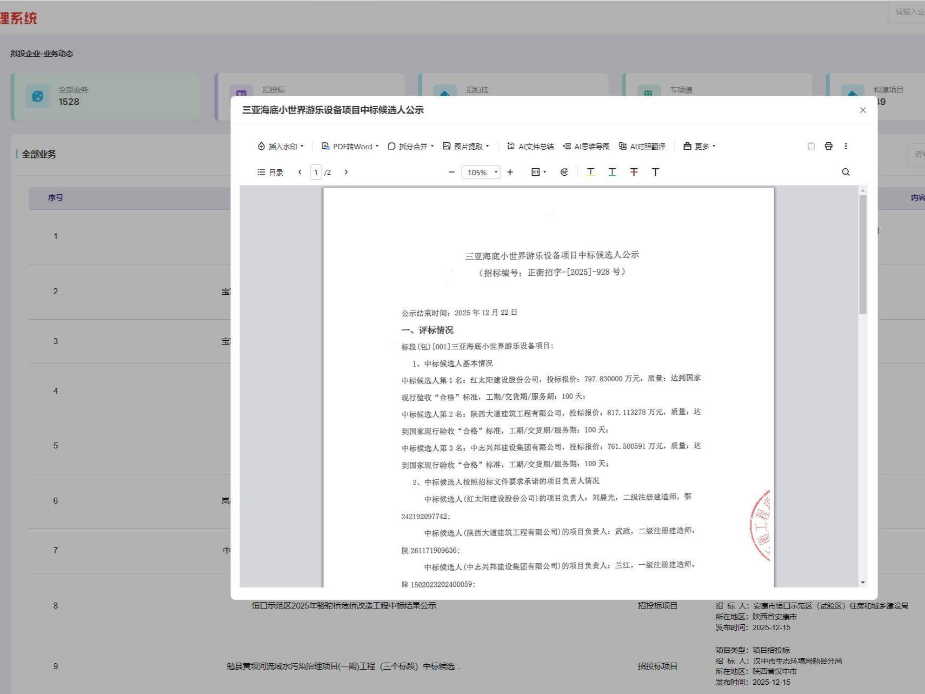Open the vertical three-dot options menu

click(x=846, y=146)
